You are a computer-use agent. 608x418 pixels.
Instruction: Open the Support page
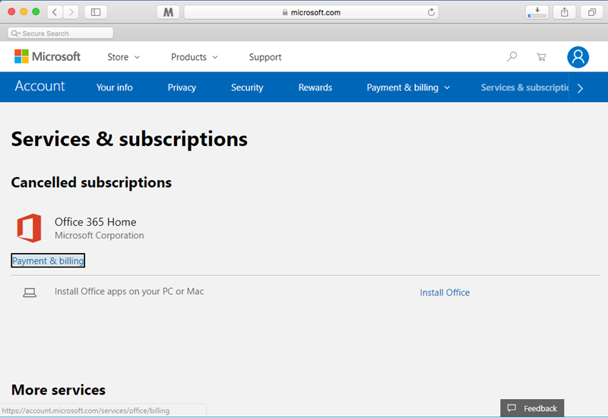(x=264, y=57)
